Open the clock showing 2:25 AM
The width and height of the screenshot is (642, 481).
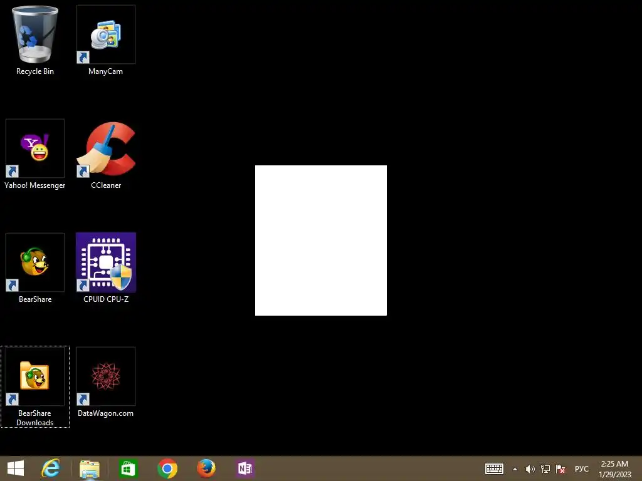(x=614, y=469)
